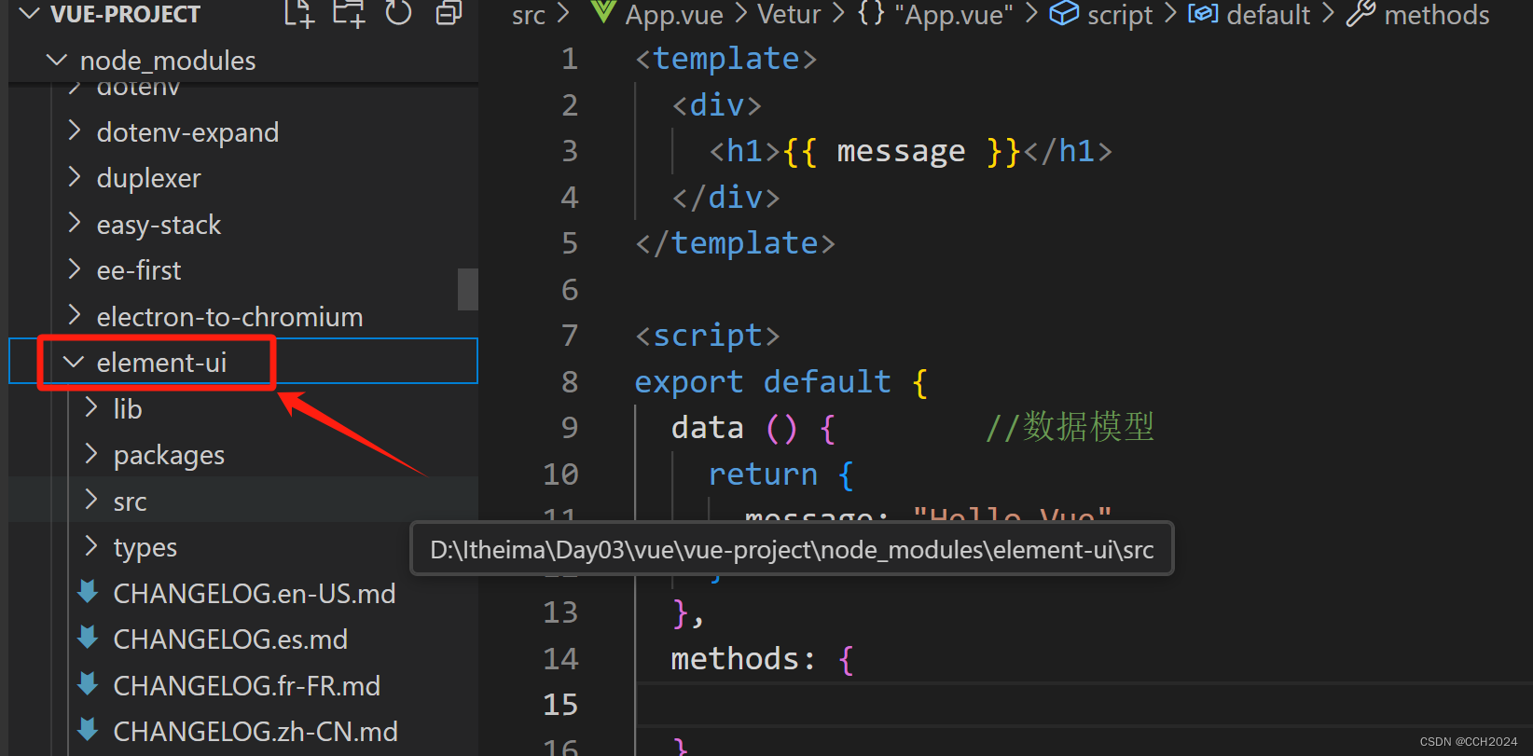Click the explorer vertical scrollbar thumb

tap(468, 289)
